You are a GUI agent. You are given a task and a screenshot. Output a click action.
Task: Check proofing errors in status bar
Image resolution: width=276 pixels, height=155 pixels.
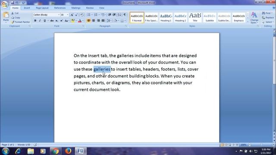pyautogui.click(x=35, y=145)
